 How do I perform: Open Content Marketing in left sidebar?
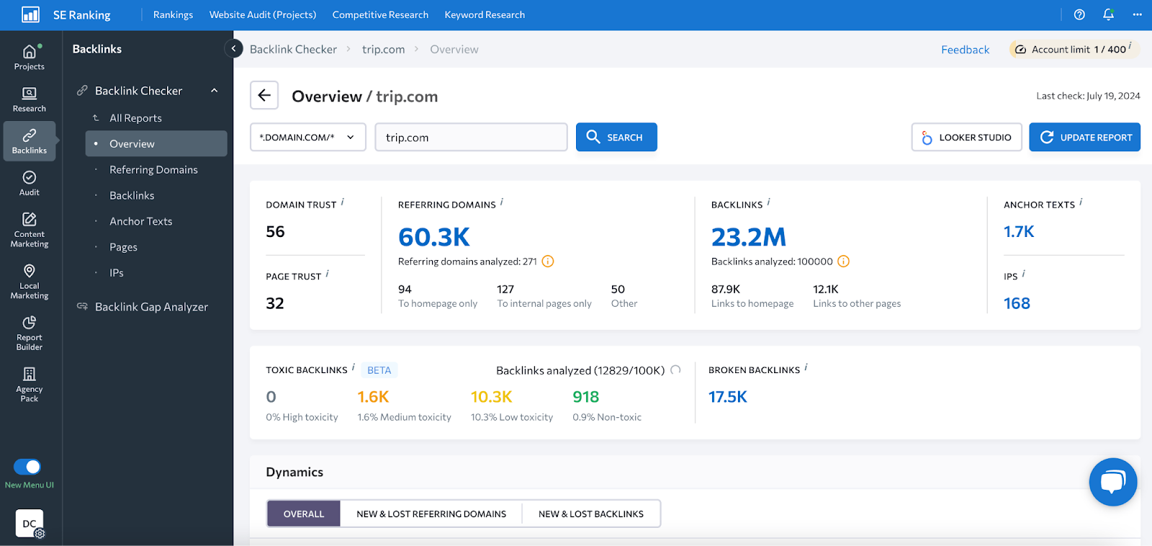coord(30,230)
